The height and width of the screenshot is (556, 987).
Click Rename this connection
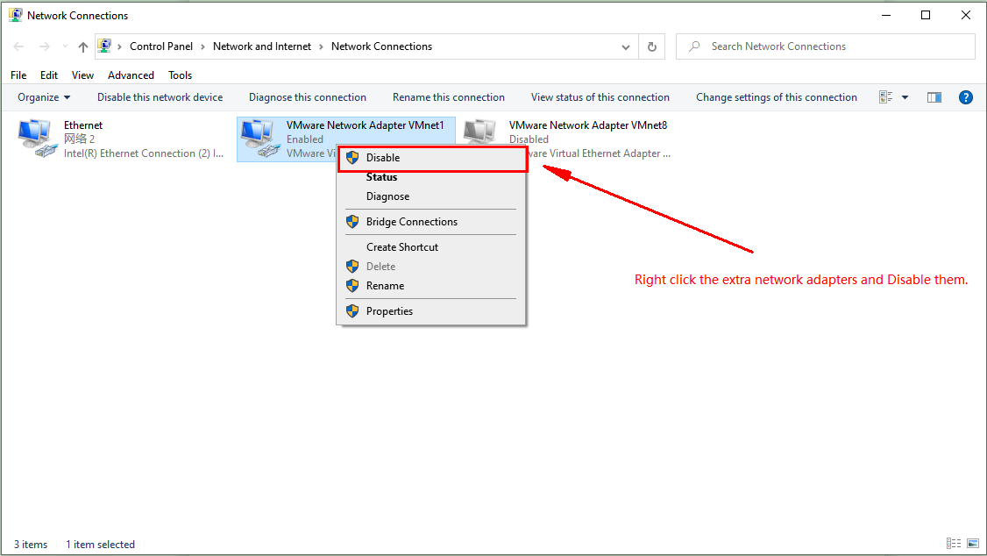(449, 97)
